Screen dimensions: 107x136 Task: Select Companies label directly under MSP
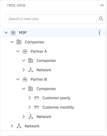(x=34, y=42)
